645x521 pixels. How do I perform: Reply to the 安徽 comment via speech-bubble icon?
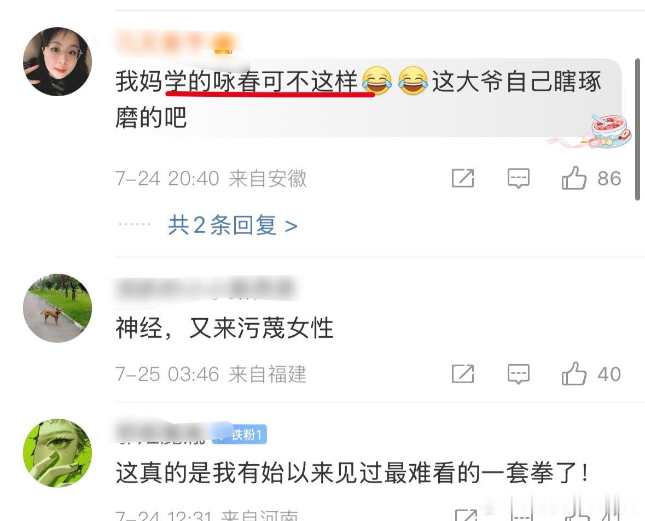pos(518,178)
